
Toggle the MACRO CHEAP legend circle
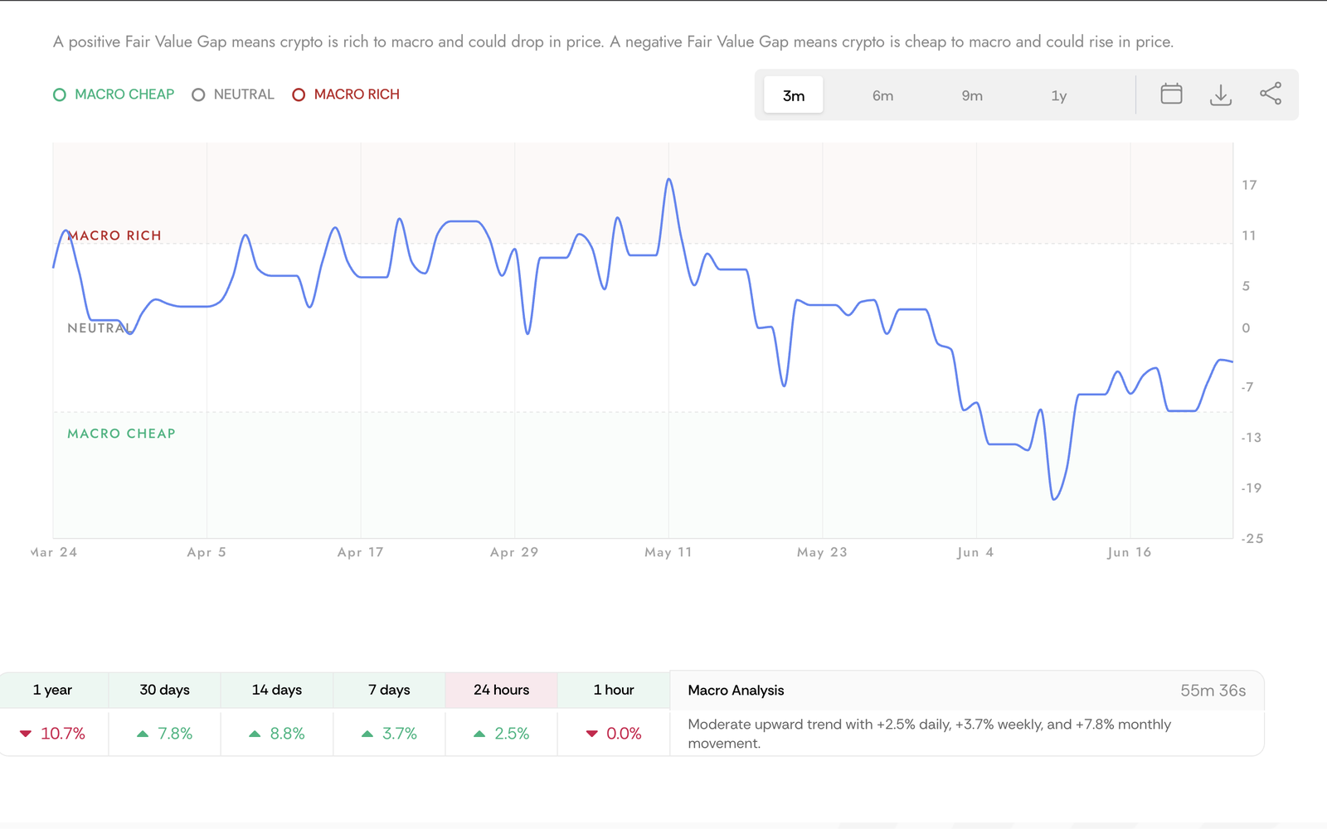(x=60, y=95)
